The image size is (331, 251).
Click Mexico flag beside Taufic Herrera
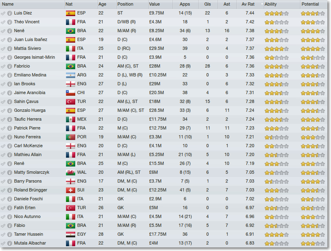70,119
